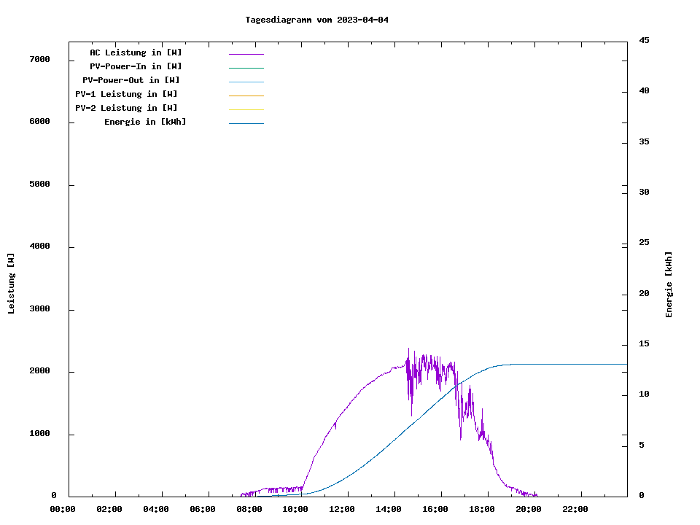Image resolution: width=700 pixels, height=525 pixels.
Task: Select the Energie in [kWh] legend label
Action: [x=145, y=122]
